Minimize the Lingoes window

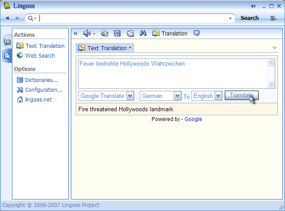[x=264, y=7]
